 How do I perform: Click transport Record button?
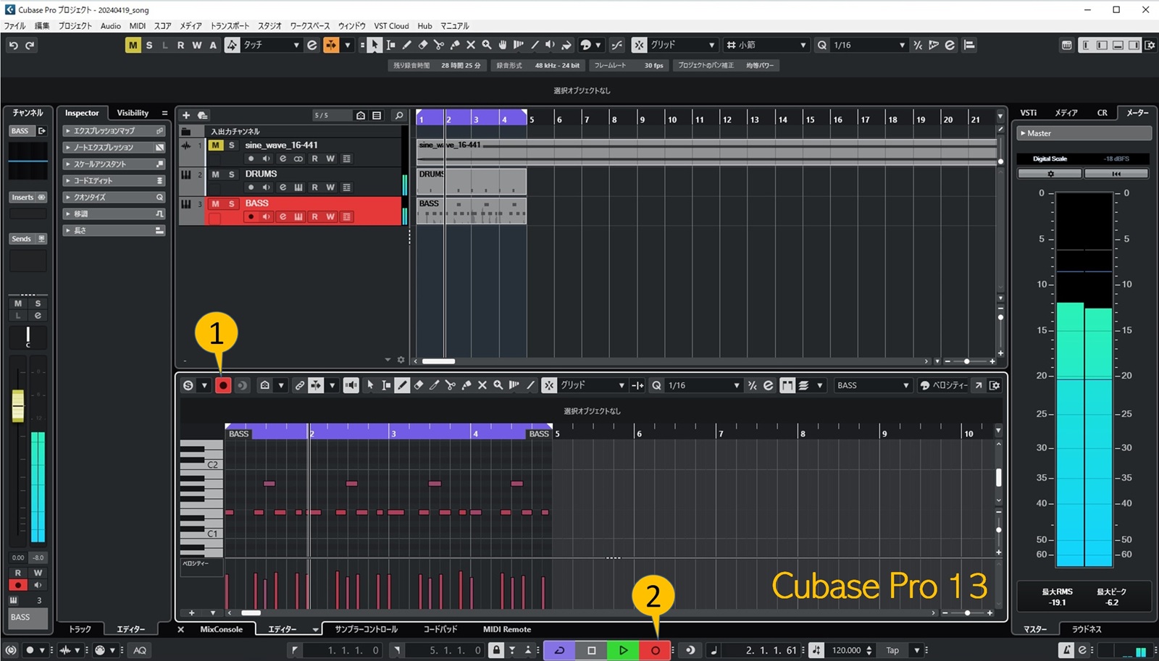(655, 650)
